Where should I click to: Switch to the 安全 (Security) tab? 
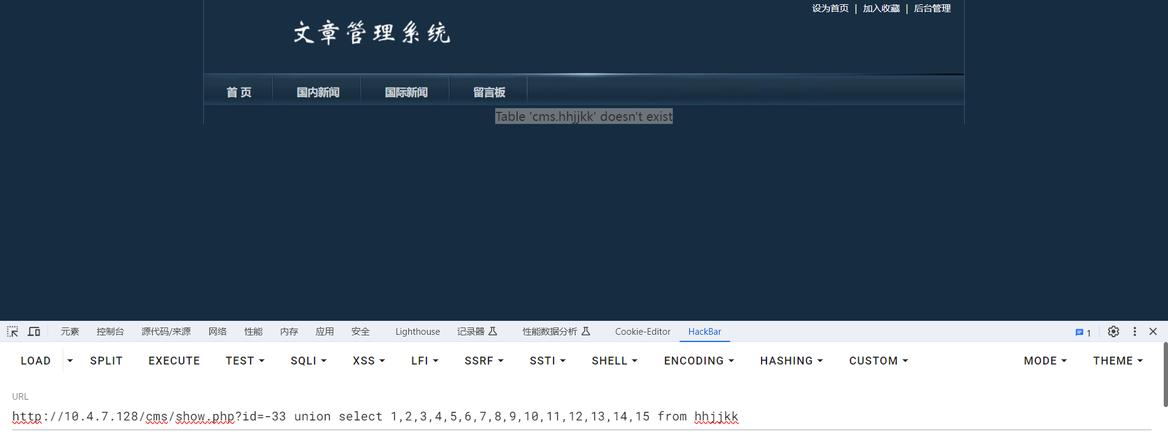coord(361,332)
